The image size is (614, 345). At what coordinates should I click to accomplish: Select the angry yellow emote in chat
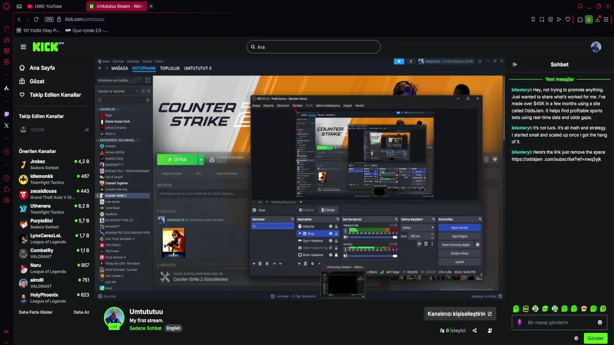click(x=526, y=309)
